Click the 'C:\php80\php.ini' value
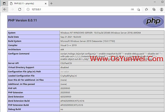165x112 pixels. [x=69, y=76]
